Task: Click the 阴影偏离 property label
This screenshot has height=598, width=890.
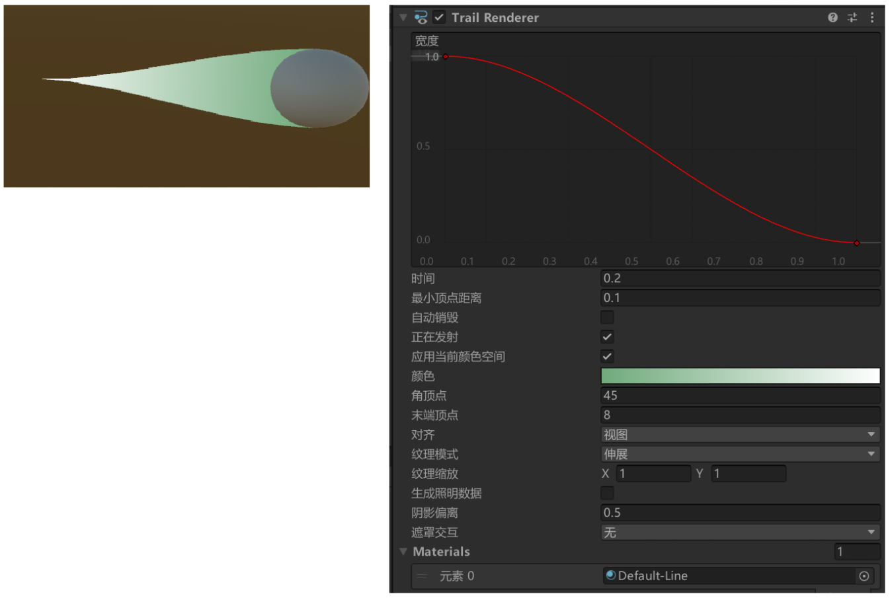Action: pyautogui.click(x=435, y=513)
